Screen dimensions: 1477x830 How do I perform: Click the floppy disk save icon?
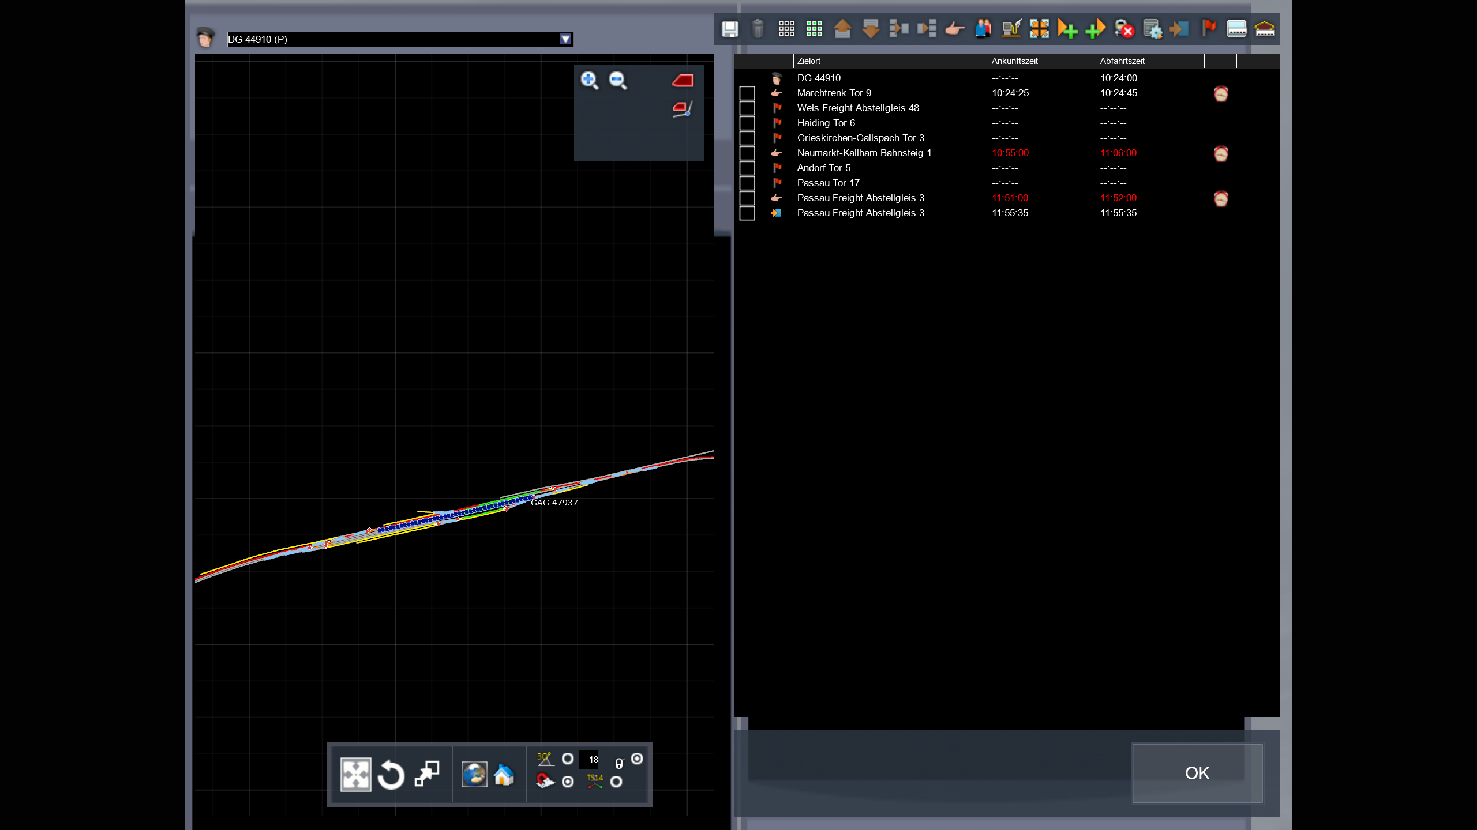click(730, 29)
